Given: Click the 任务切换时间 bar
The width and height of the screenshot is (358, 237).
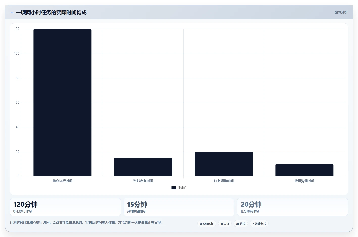Looking at the screenshot, I should (224, 164).
